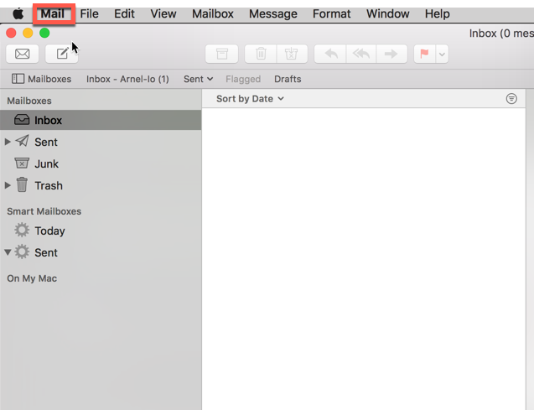The height and width of the screenshot is (410, 534).
Task: Click the red close window button
Action: (x=11, y=33)
